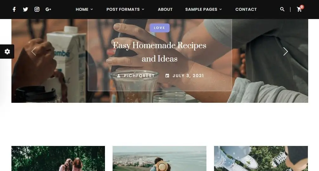Expand the Home menu dropdown
Viewport: 319px width, 171px height.
coord(84,10)
